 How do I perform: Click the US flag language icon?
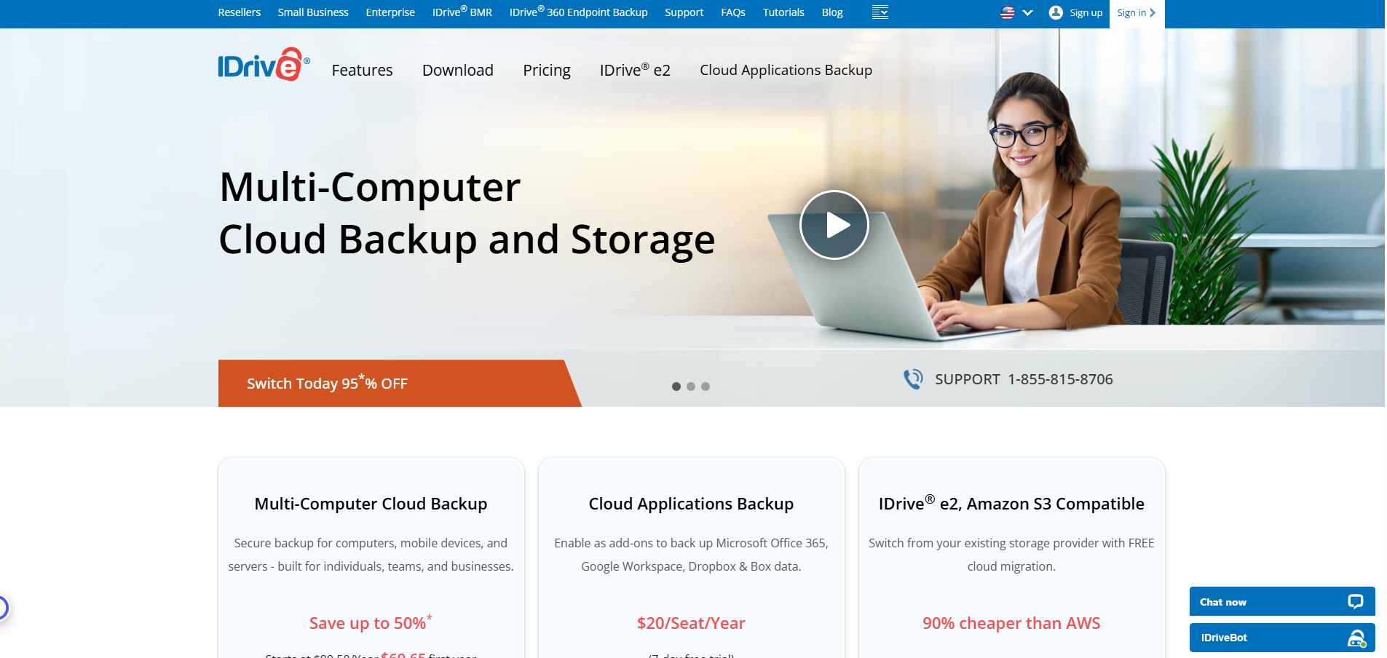tap(1008, 12)
